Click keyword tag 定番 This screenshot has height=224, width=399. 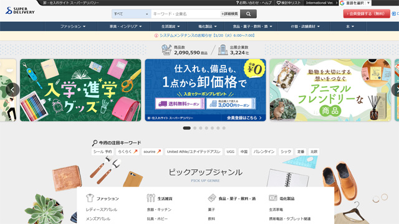[x=300, y=152]
